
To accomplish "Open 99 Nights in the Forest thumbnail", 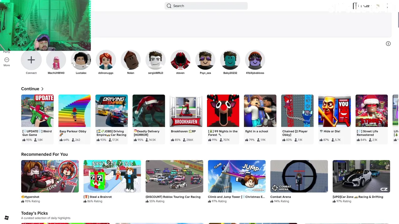I will pyautogui.click(x=223, y=111).
